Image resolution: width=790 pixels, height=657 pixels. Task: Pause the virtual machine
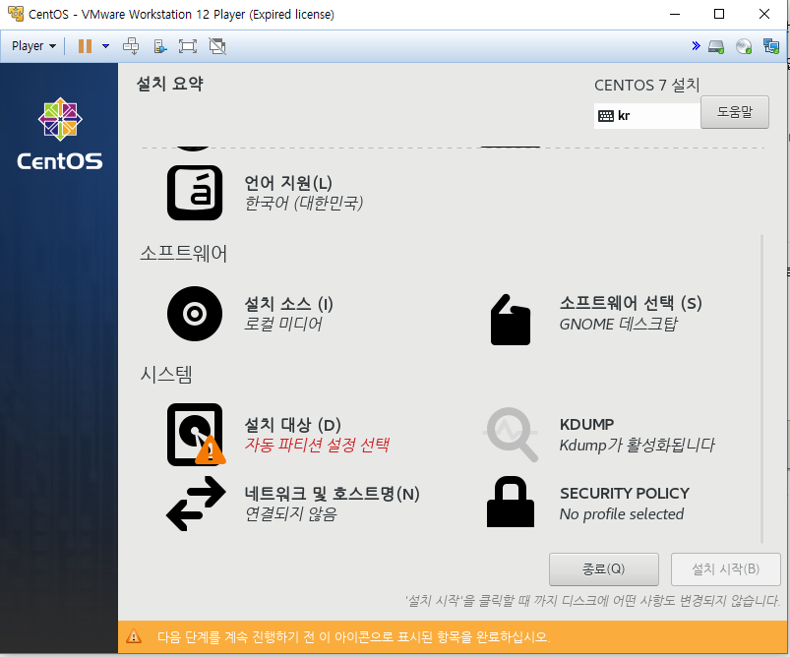[x=85, y=46]
